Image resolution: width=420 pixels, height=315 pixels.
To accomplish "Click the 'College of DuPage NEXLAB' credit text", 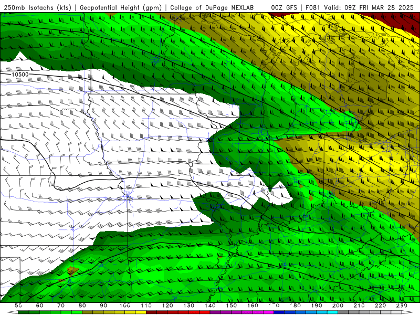I will [x=212, y=8].
